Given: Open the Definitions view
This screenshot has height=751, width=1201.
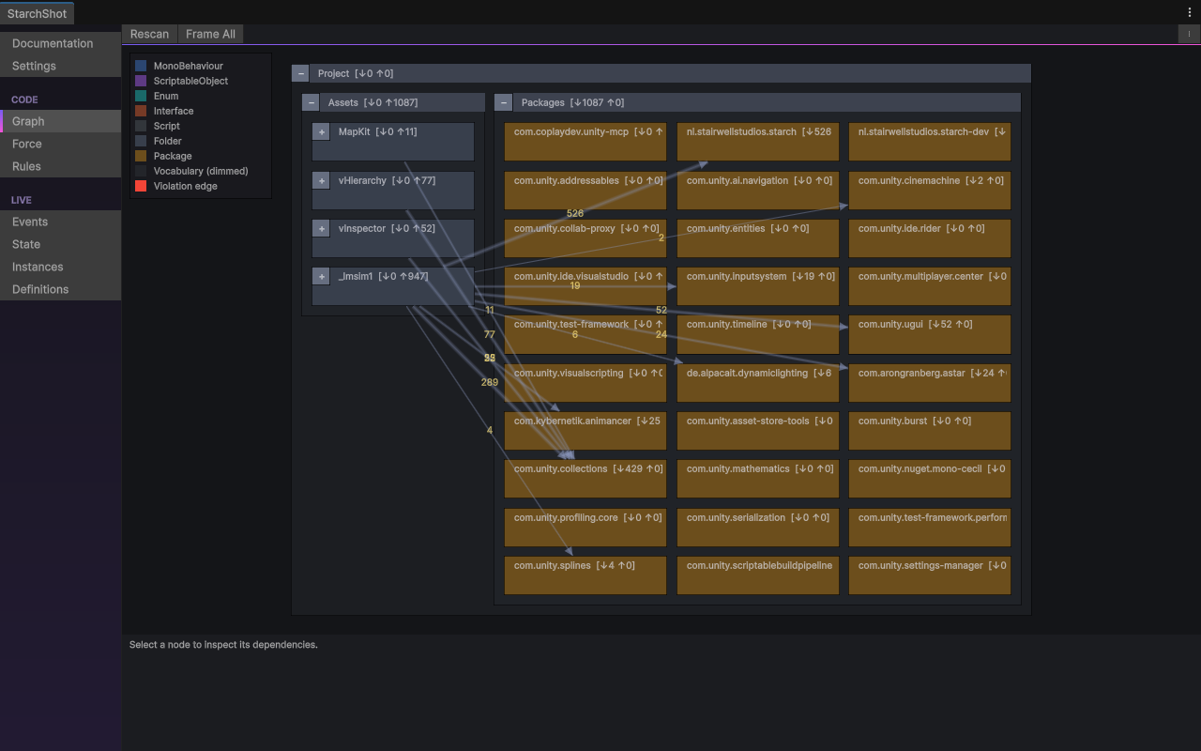Looking at the screenshot, I should tap(60, 289).
